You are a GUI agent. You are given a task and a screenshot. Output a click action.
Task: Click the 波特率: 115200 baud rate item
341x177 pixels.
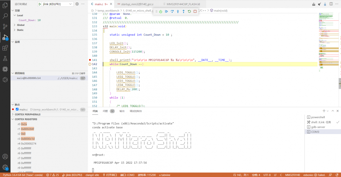(x=147, y=175)
